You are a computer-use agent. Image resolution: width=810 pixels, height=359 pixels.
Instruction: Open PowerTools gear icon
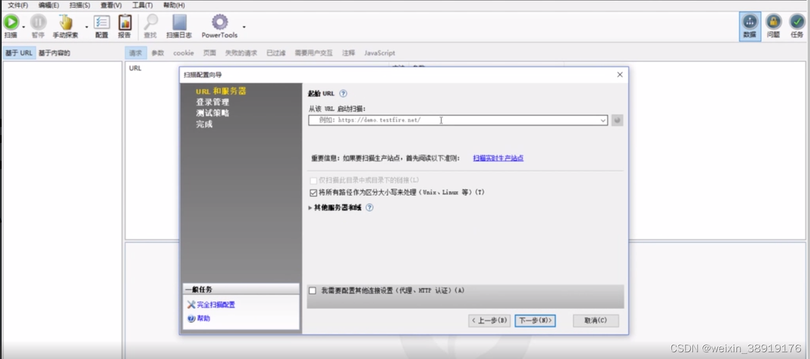pyautogui.click(x=219, y=23)
